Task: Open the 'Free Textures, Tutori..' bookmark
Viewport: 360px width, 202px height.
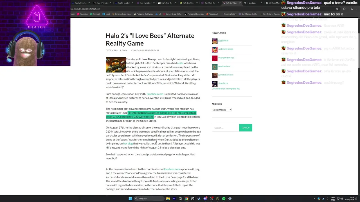Action: [270, 14]
